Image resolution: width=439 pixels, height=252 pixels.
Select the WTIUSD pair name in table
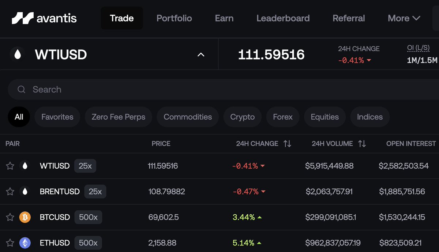click(x=55, y=166)
